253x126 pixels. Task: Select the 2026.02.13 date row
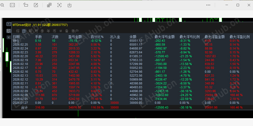coord(20,76)
